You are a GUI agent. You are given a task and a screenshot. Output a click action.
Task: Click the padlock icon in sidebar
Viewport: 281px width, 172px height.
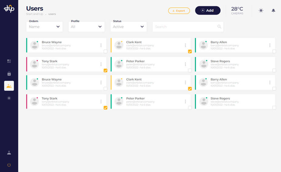9,74
